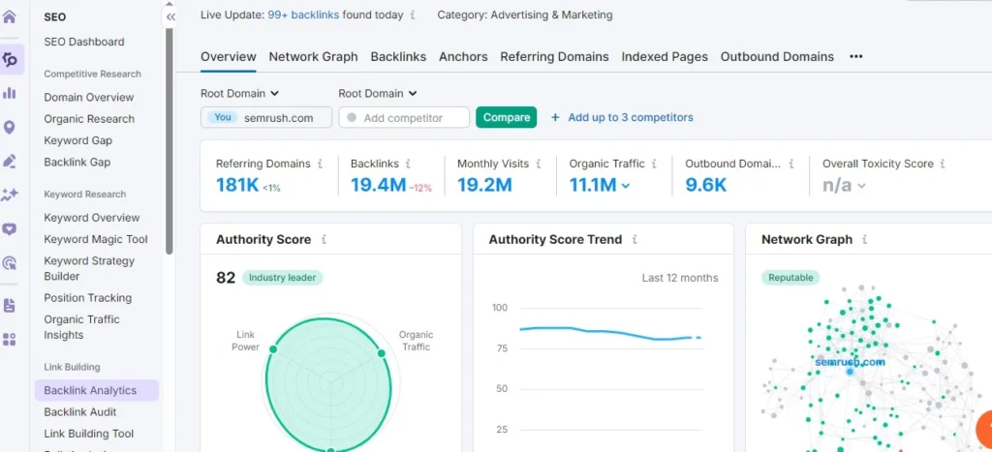Open Organic Traffic Insights in sidebar

click(81, 327)
